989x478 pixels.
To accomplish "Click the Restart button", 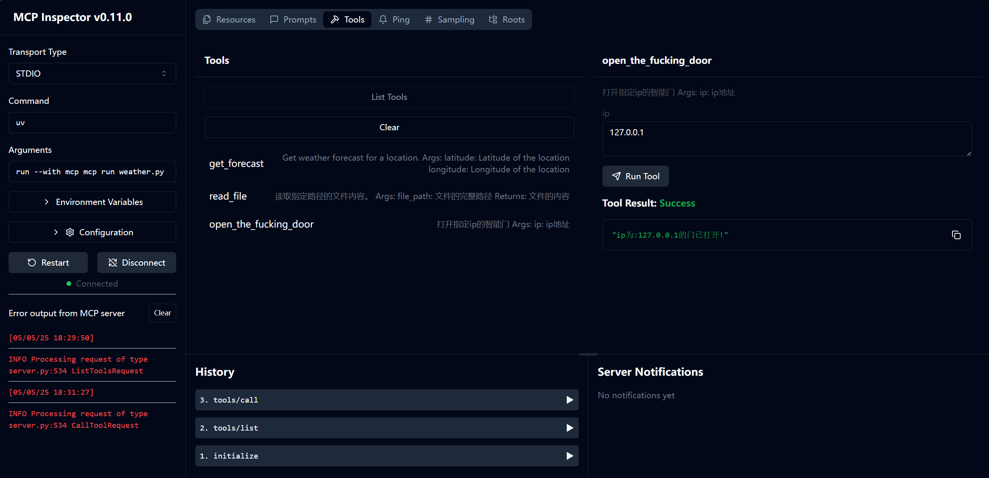I will [48, 263].
